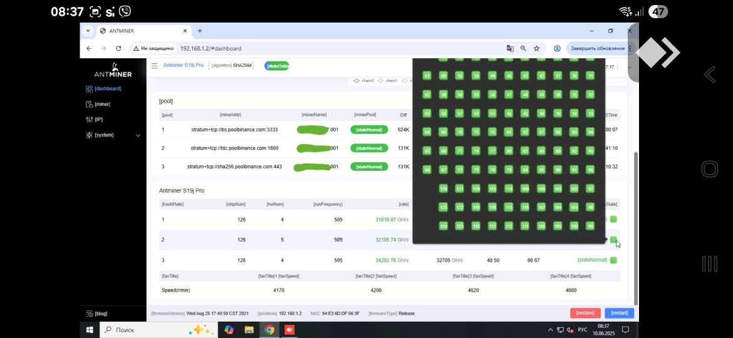Switch to the ANTMINER browser tab
The width and height of the screenshot is (733, 338).
pos(143,31)
